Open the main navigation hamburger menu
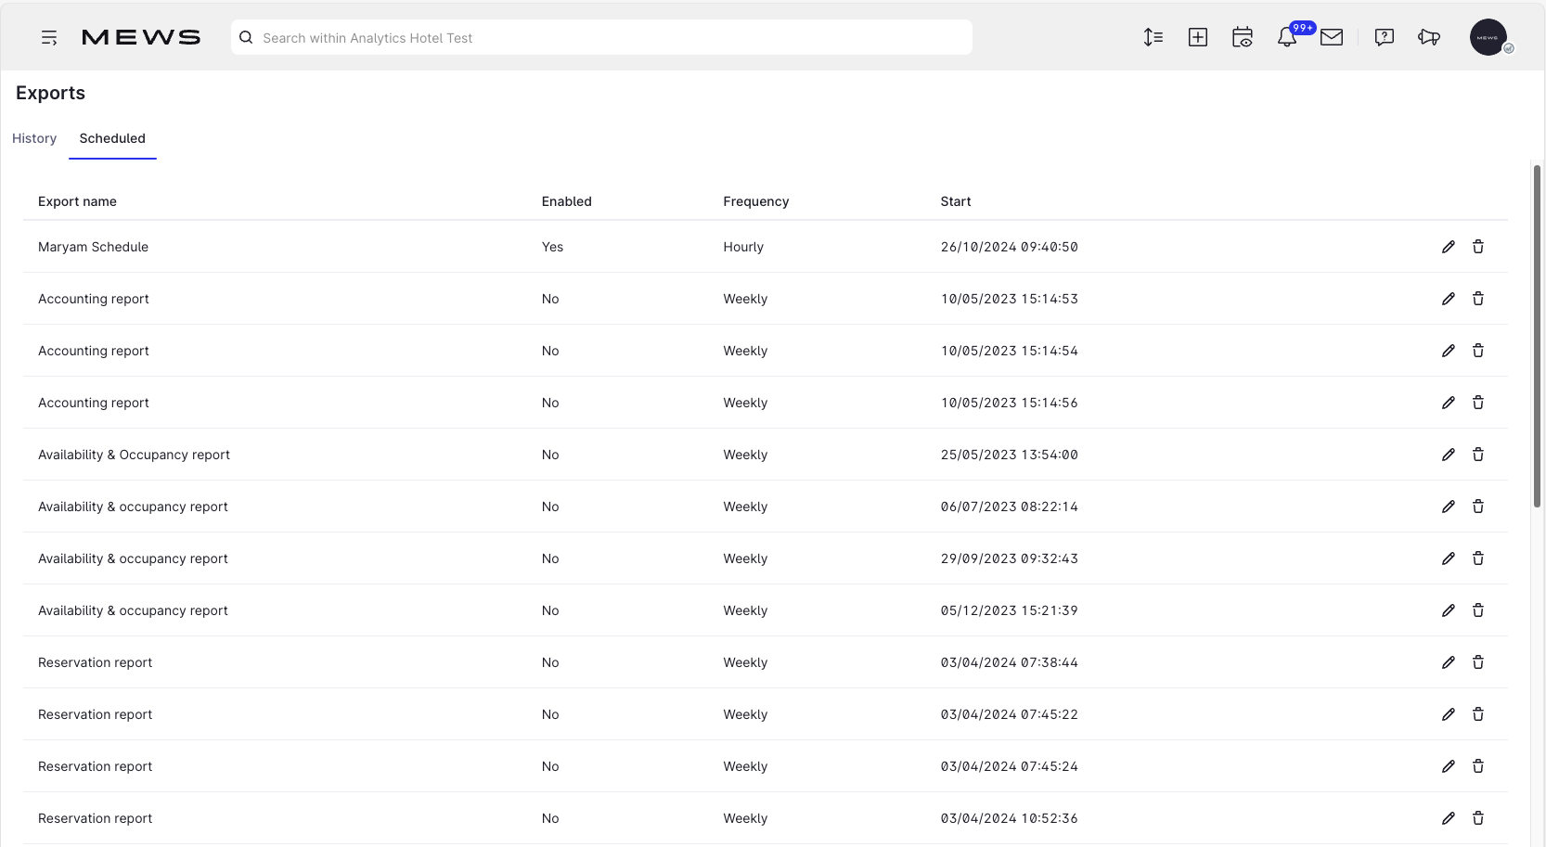Screen dimensions: 1546x847 point(49,37)
